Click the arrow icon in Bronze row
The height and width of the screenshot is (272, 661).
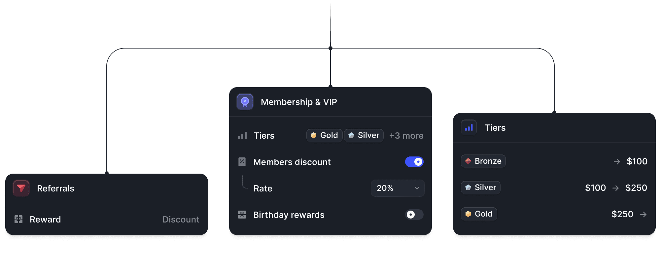(617, 161)
